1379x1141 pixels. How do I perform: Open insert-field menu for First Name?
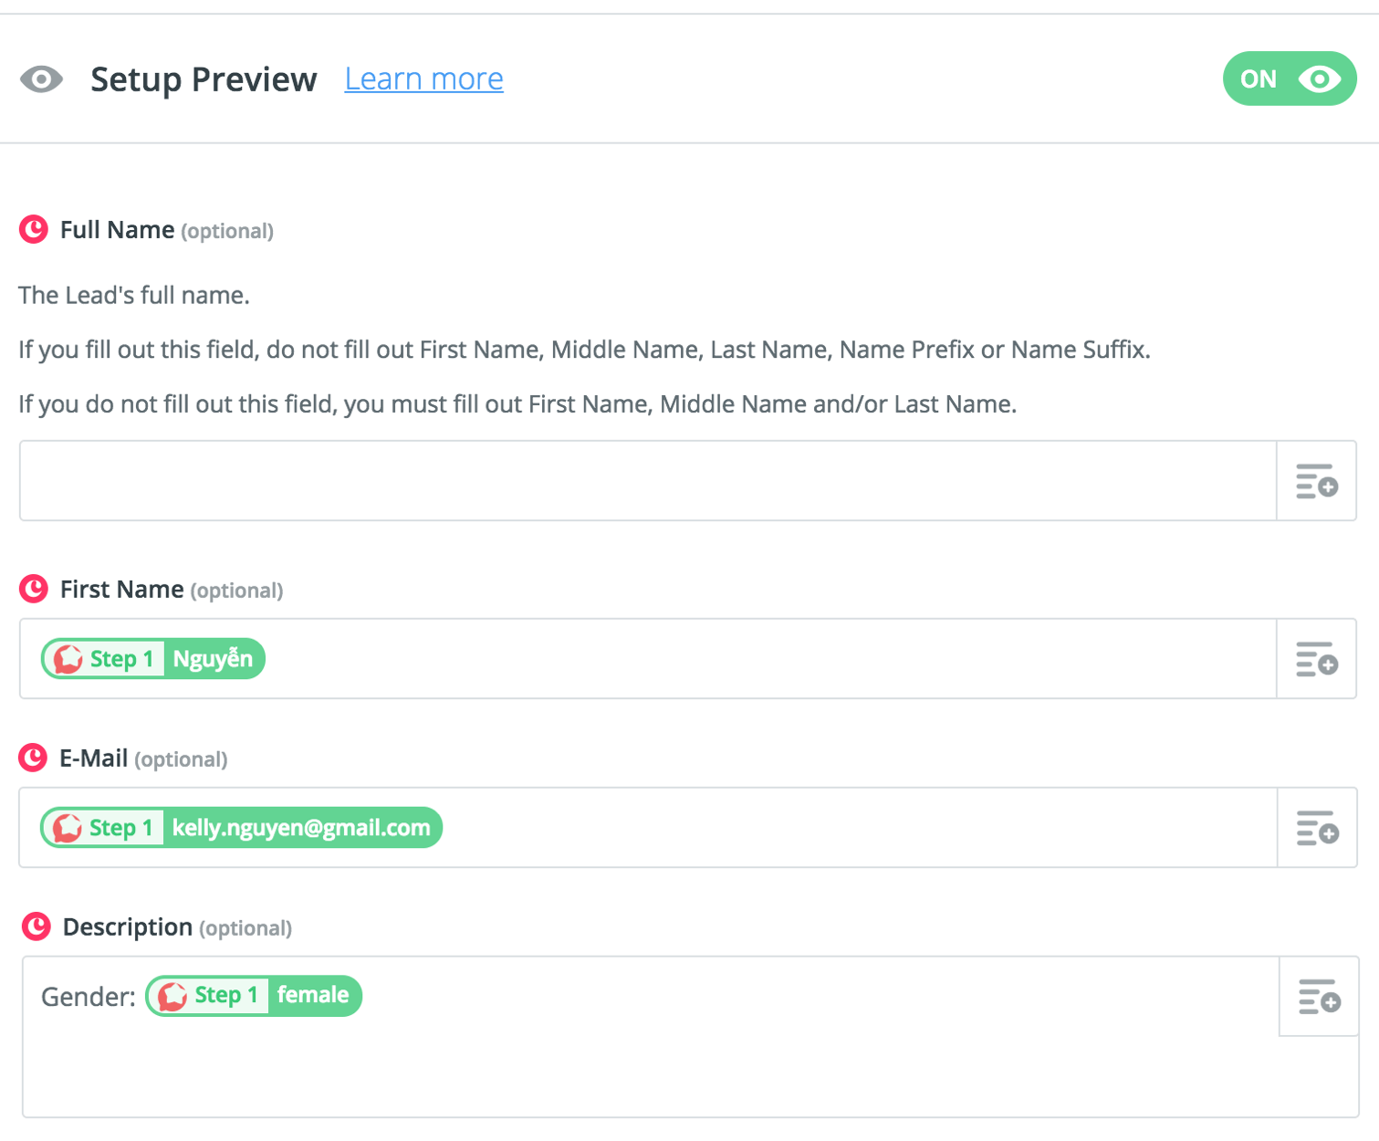tap(1316, 659)
